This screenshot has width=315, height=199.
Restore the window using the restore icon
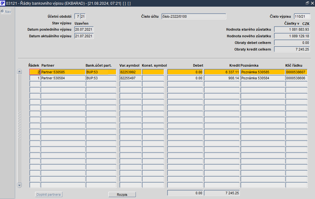[x=307, y=3]
